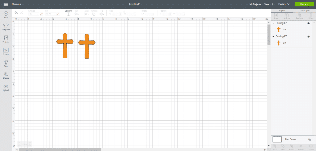This screenshot has width=316, height=151.
Task: Click the New project icon
Action: point(6,14)
